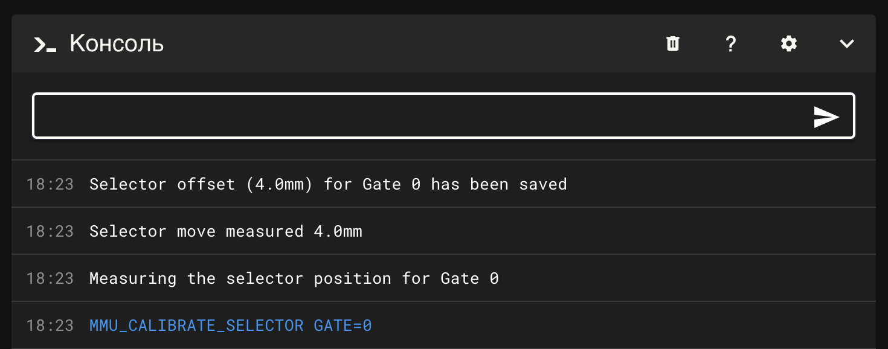Click the '(4.0mm)' value in the saved message
The width and height of the screenshot is (888, 349).
coord(280,184)
